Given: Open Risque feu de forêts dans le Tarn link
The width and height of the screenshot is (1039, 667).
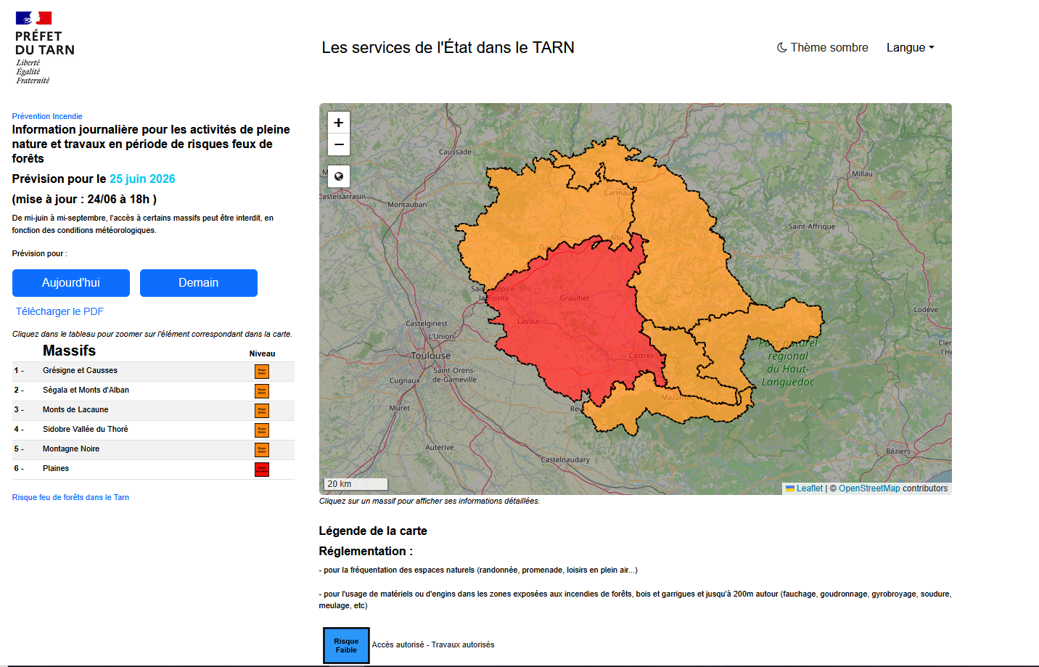Looking at the screenshot, I should (x=70, y=497).
